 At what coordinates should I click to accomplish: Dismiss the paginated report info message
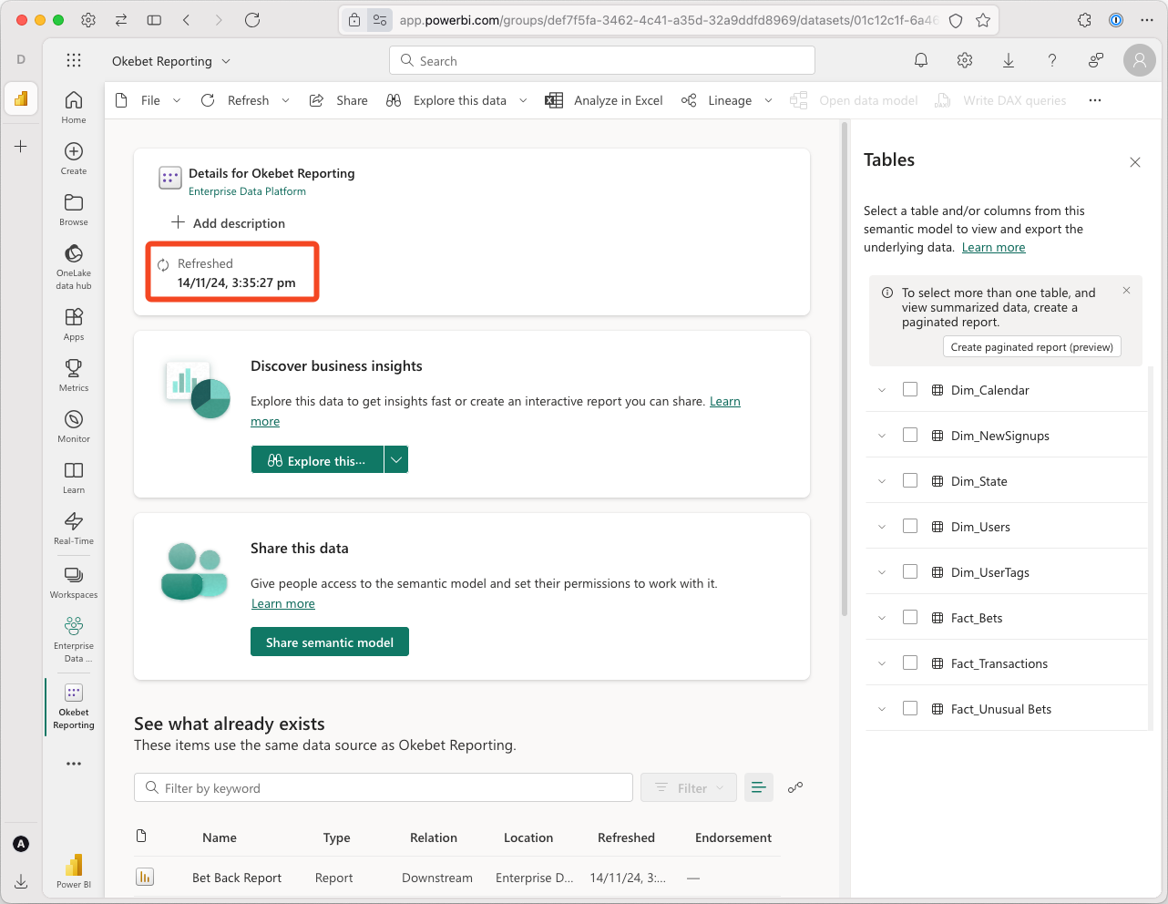pos(1126,291)
